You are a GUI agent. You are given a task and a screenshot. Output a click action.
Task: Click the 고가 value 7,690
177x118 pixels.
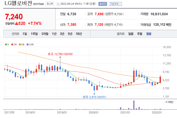[99, 14]
